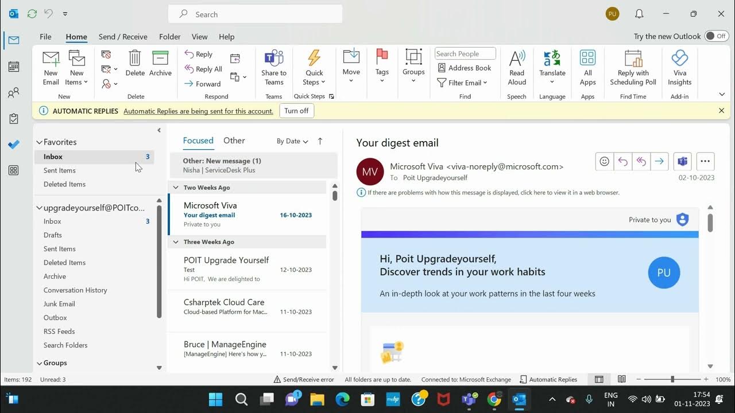Screen dimensions: 735x413
Task: Open the New Items menu
Action: (x=76, y=68)
